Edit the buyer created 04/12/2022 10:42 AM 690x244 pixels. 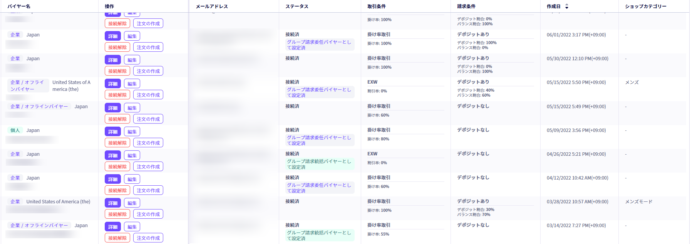(x=132, y=179)
